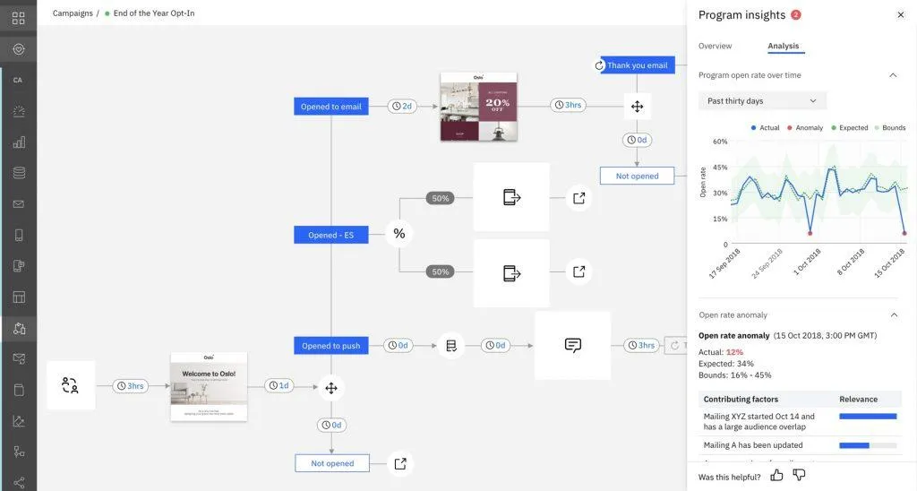This screenshot has width=917, height=491.
Task: Click the percent split node
Action: 399,234
